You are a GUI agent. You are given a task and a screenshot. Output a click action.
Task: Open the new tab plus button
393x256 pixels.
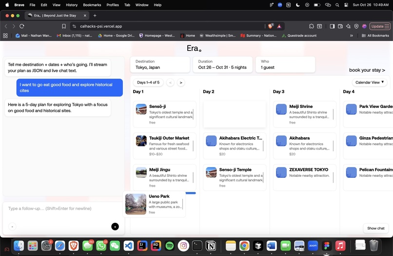tap(95, 16)
